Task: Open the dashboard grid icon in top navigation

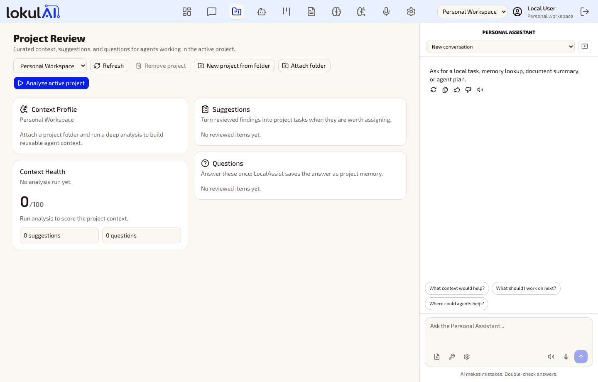Action: [187, 12]
